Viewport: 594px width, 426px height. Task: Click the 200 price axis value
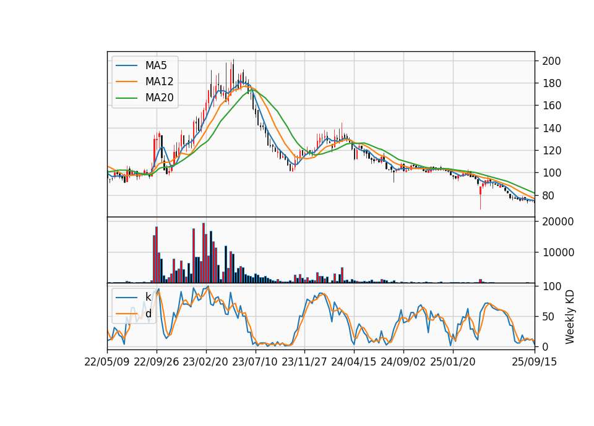[x=551, y=61]
